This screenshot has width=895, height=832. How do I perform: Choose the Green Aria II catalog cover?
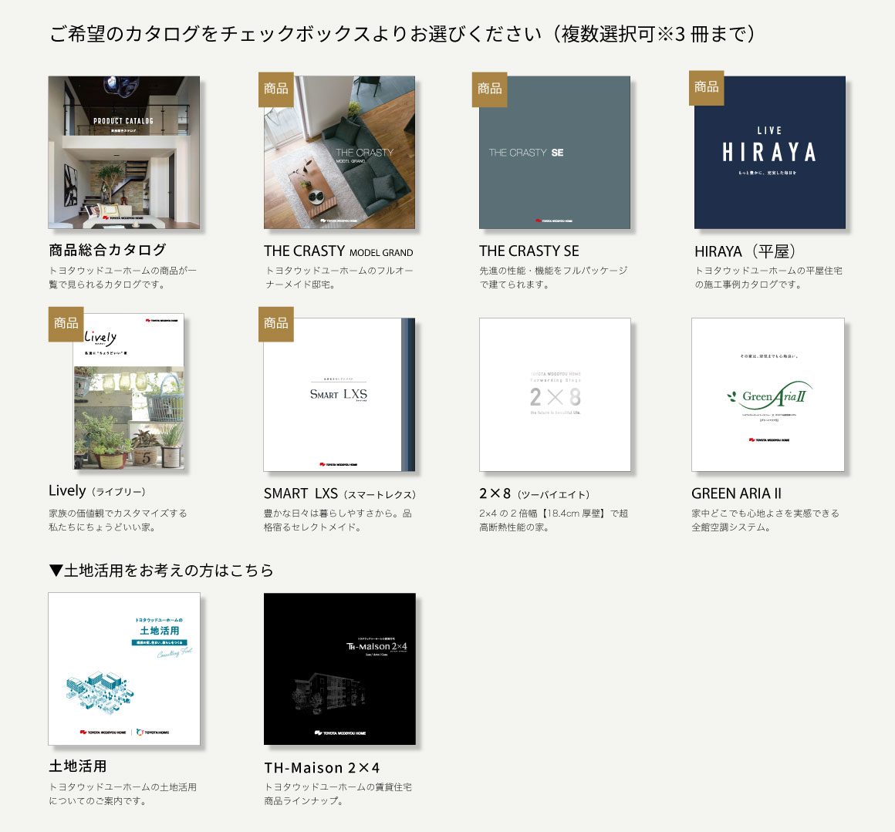[768, 395]
